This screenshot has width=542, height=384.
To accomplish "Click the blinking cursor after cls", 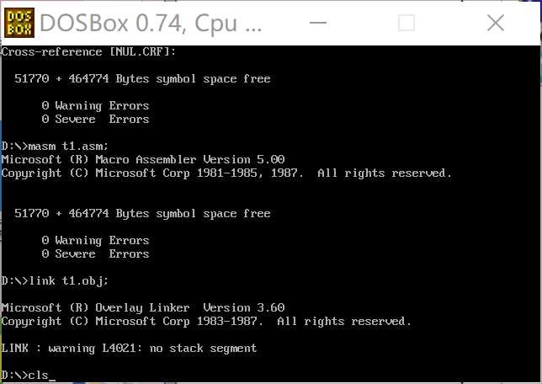I will [52, 380].
